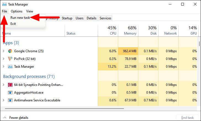Switch to the Services tab
This screenshot has height=121, width=201.
[105, 18]
